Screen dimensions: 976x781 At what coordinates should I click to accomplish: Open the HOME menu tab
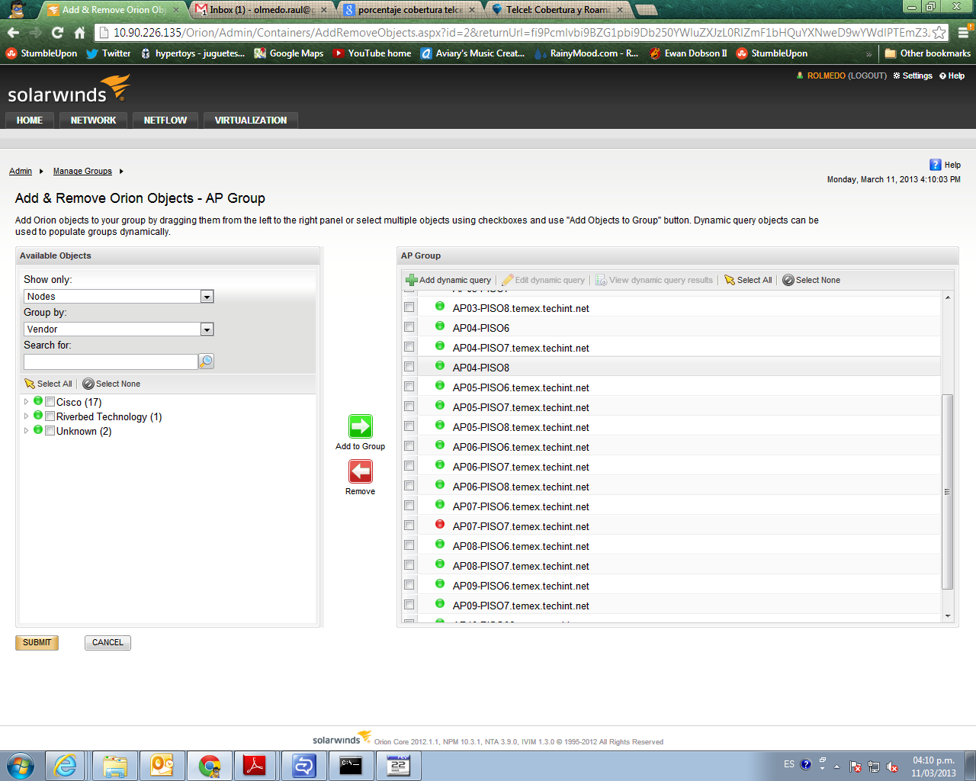30,121
